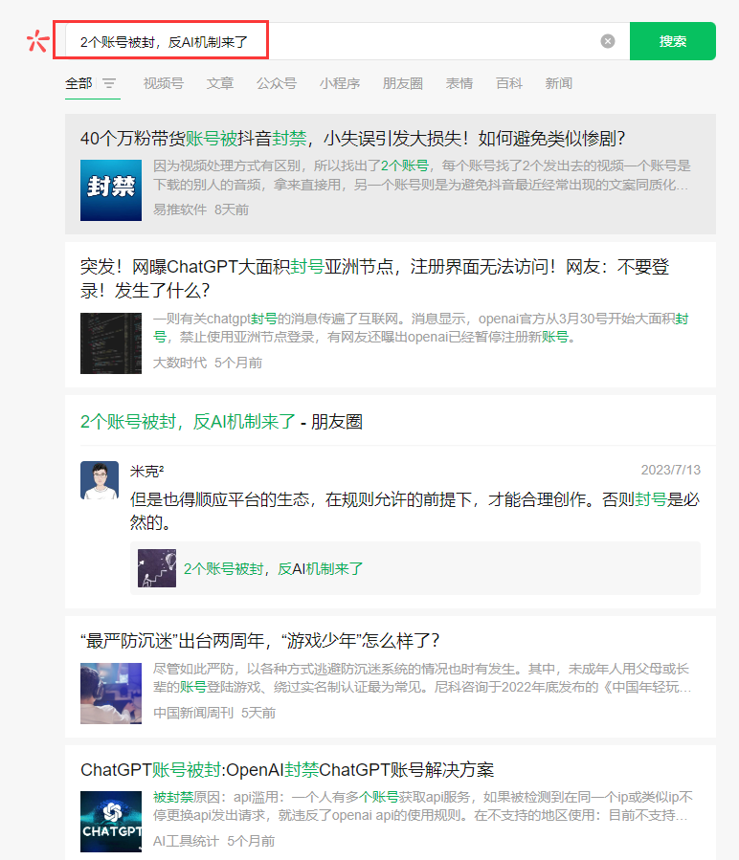Open the filter icon next to 全部
Screen dimensions: 739x860
pos(109,83)
